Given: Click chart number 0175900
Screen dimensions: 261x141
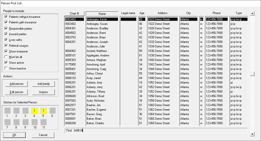Looking at the screenshot, I should point(70,64).
